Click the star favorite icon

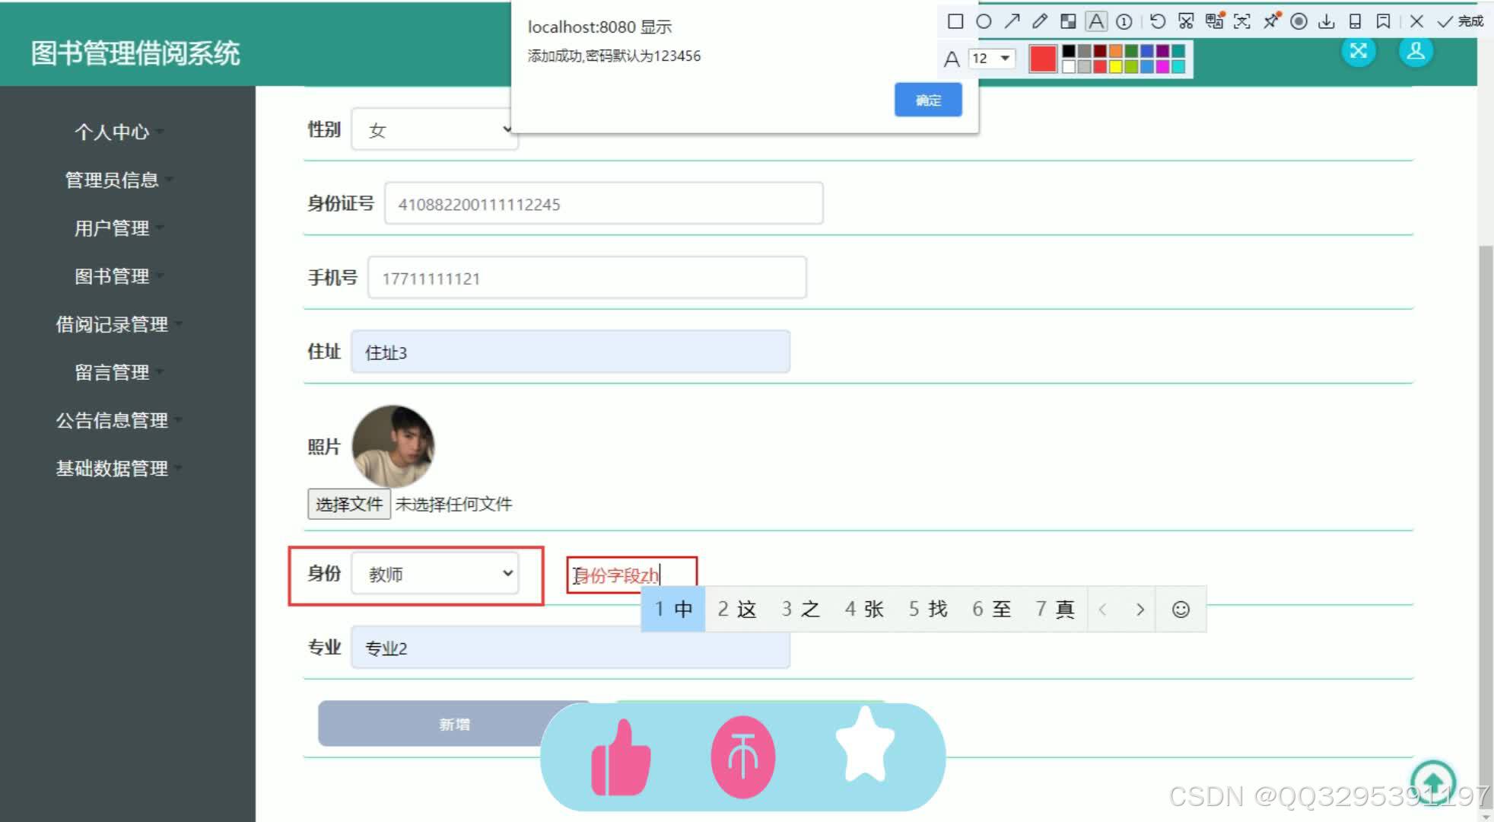[865, 746]
